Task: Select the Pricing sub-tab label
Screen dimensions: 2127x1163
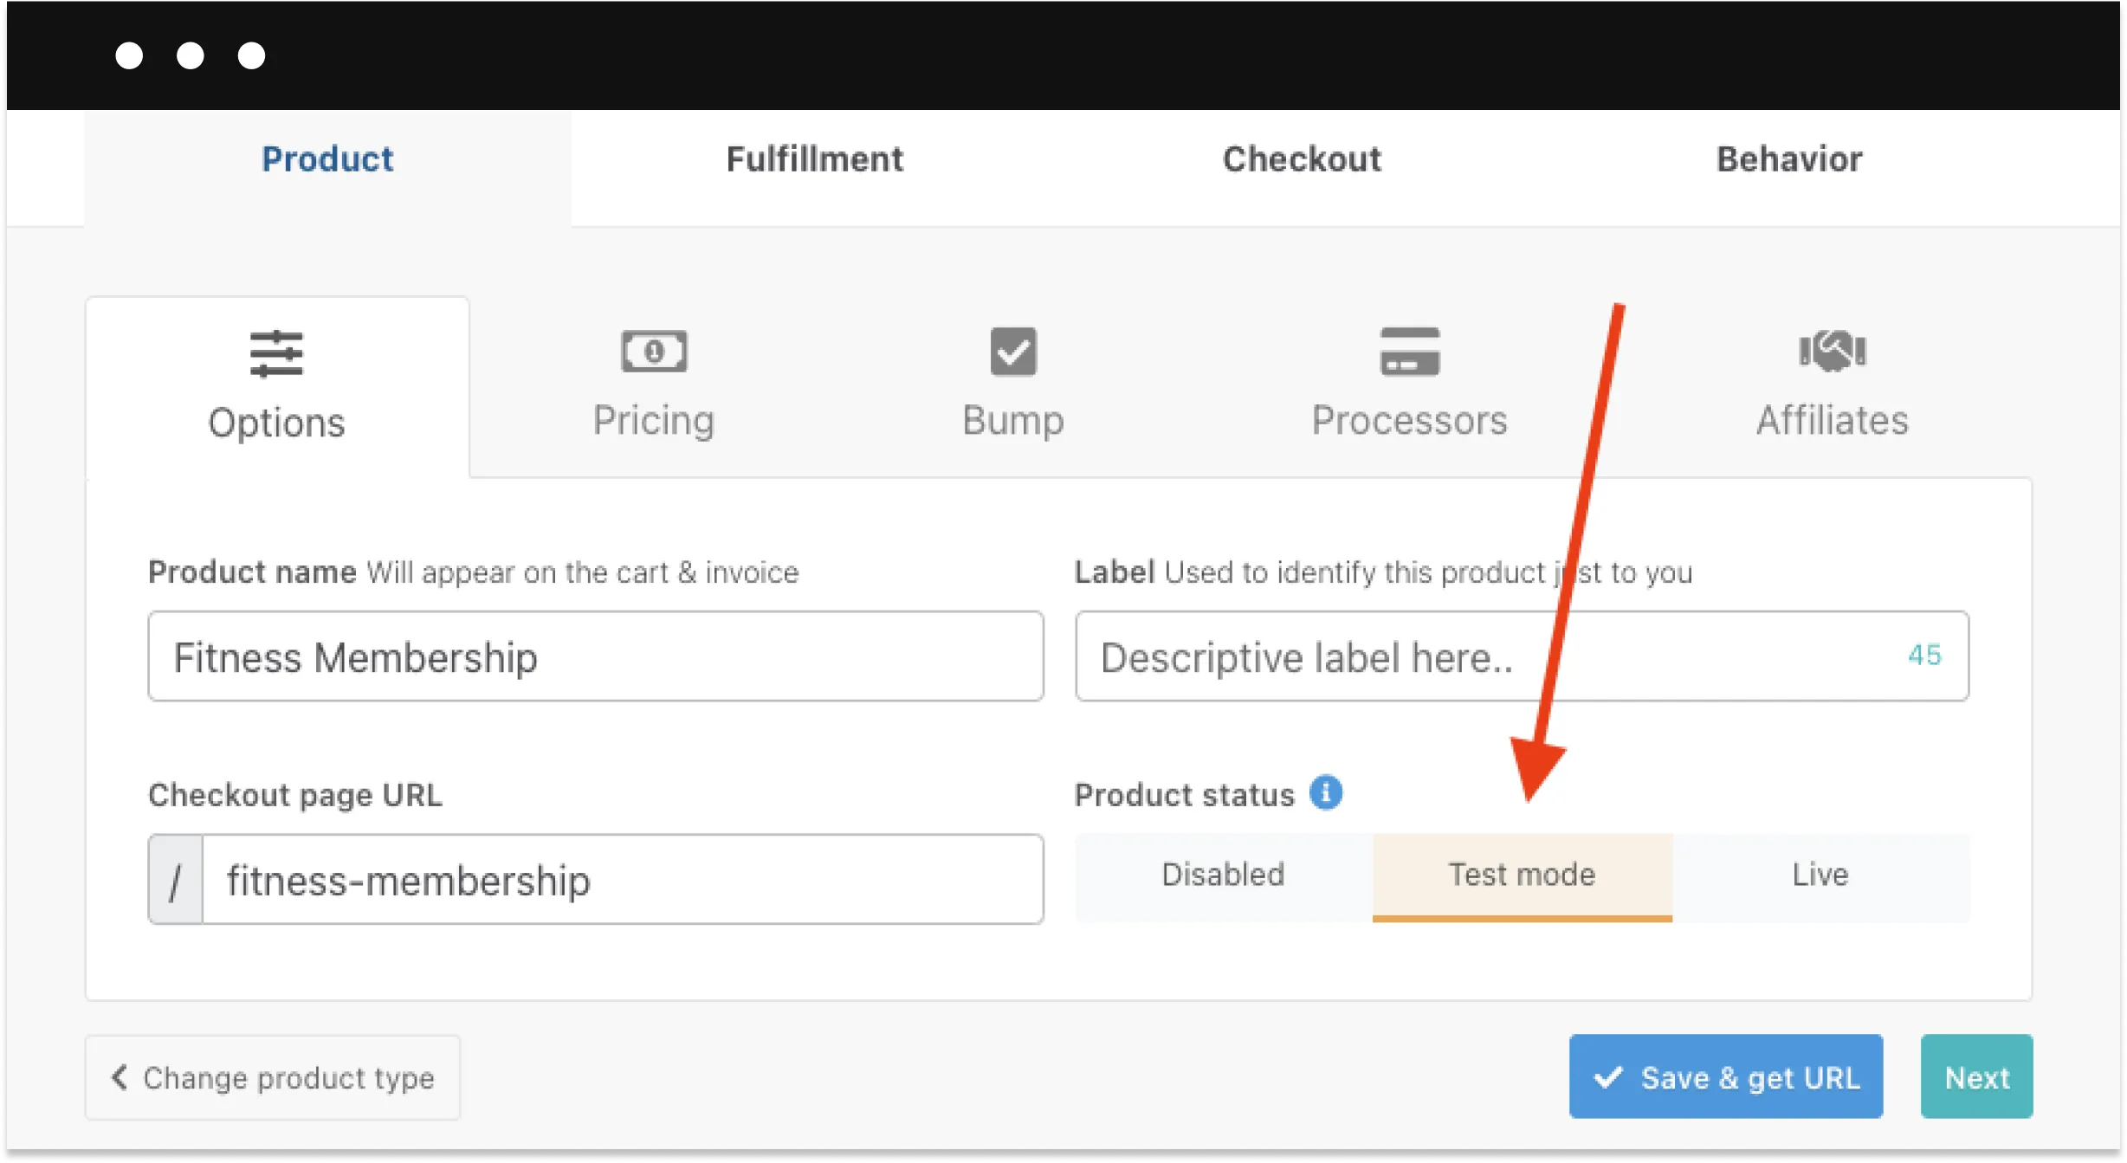Action: pos(654,421)
